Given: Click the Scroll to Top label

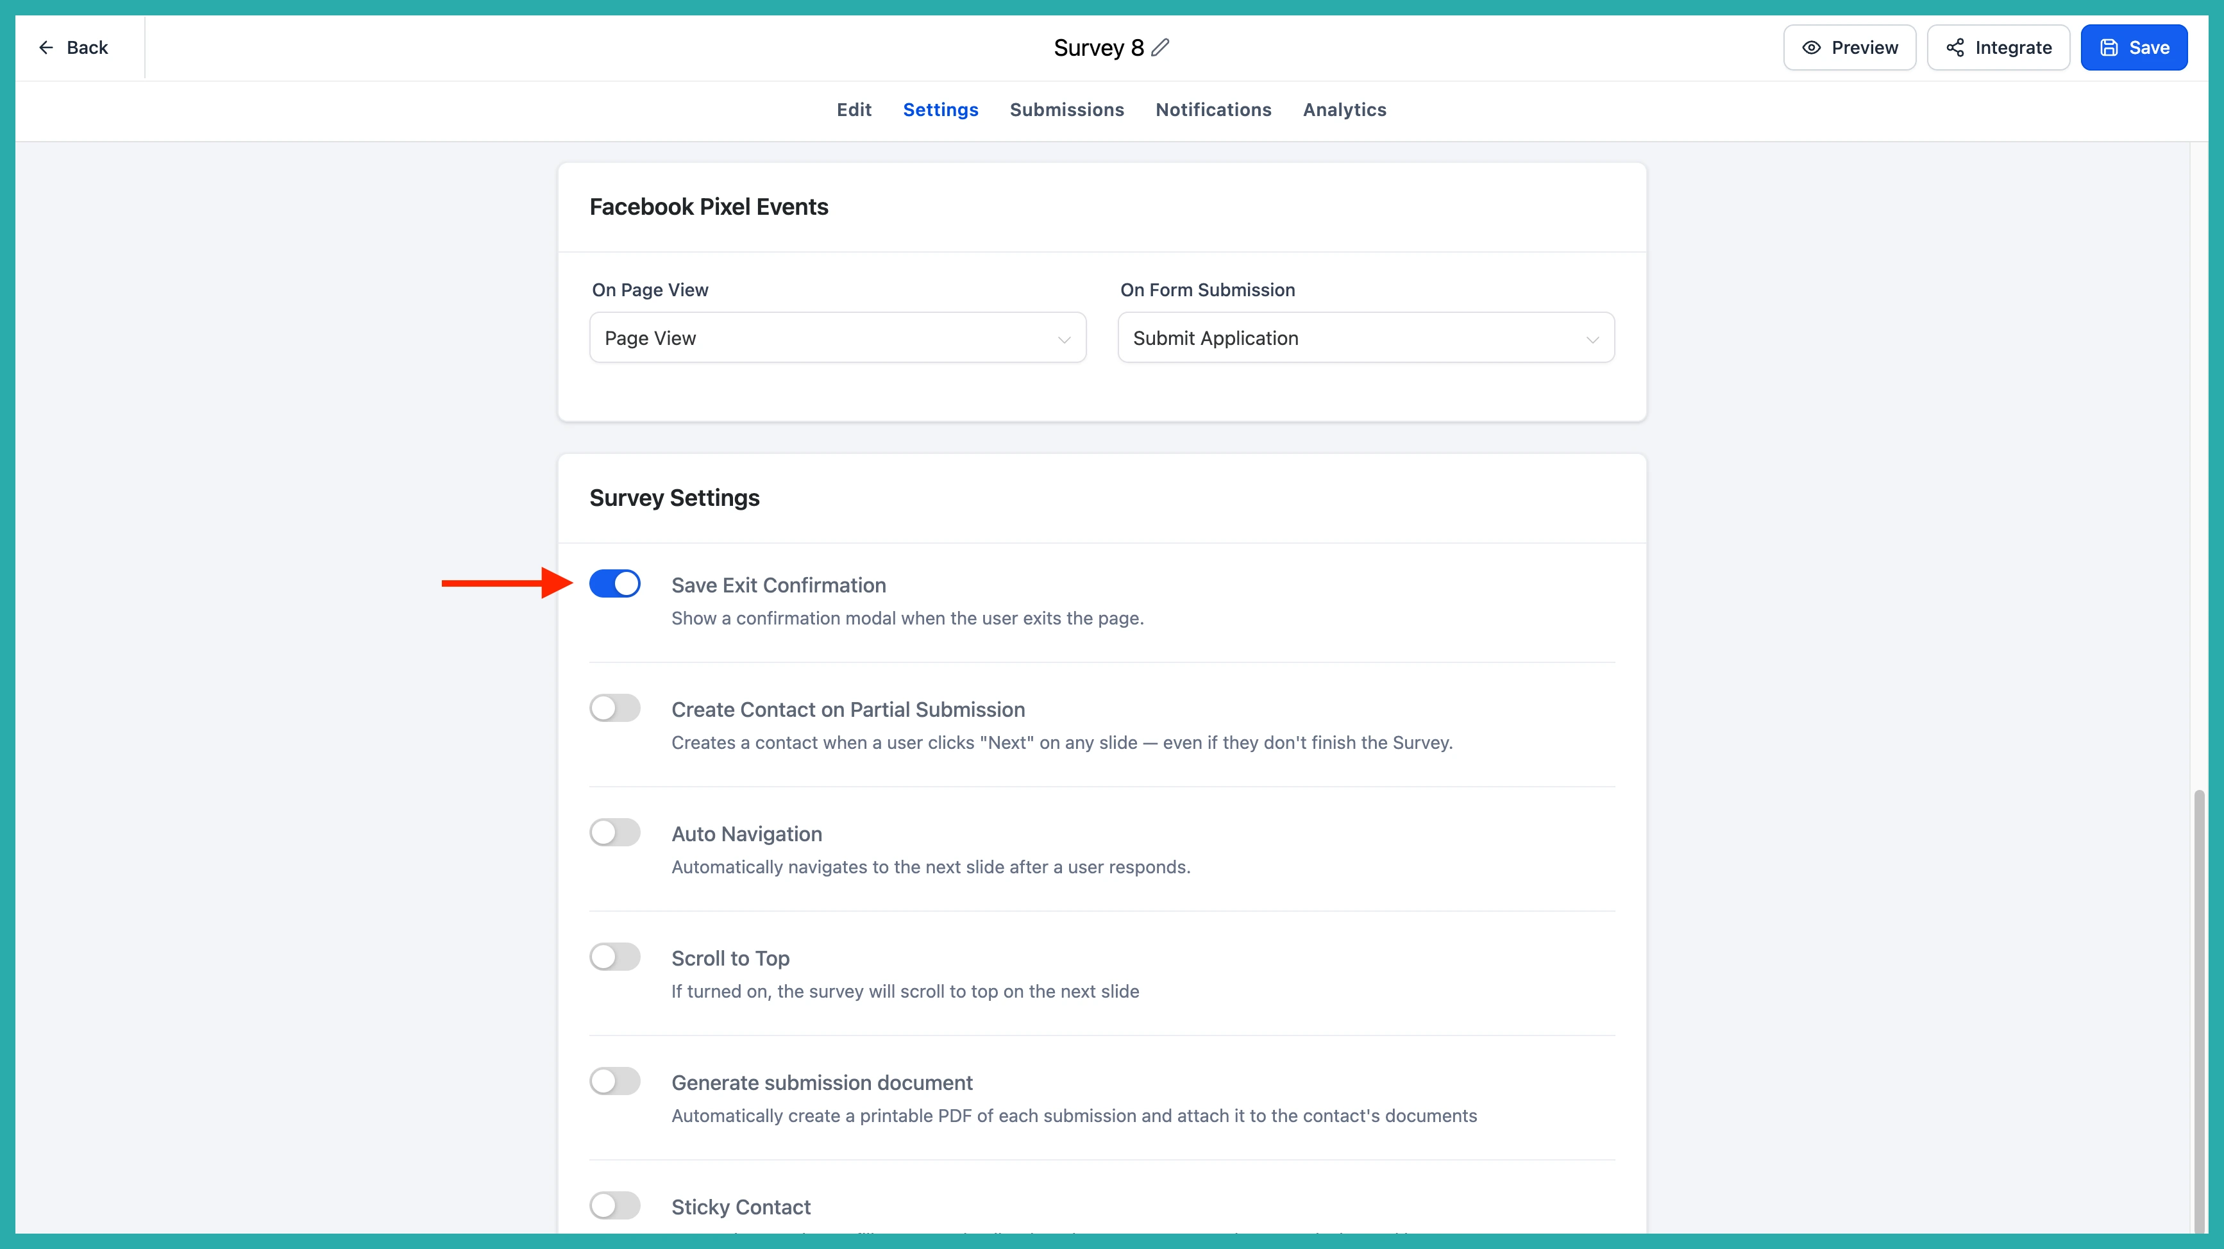Looking at the screenshot, I should click(x=730, y=958).
